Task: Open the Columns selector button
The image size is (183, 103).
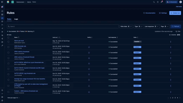Action: 175,35
